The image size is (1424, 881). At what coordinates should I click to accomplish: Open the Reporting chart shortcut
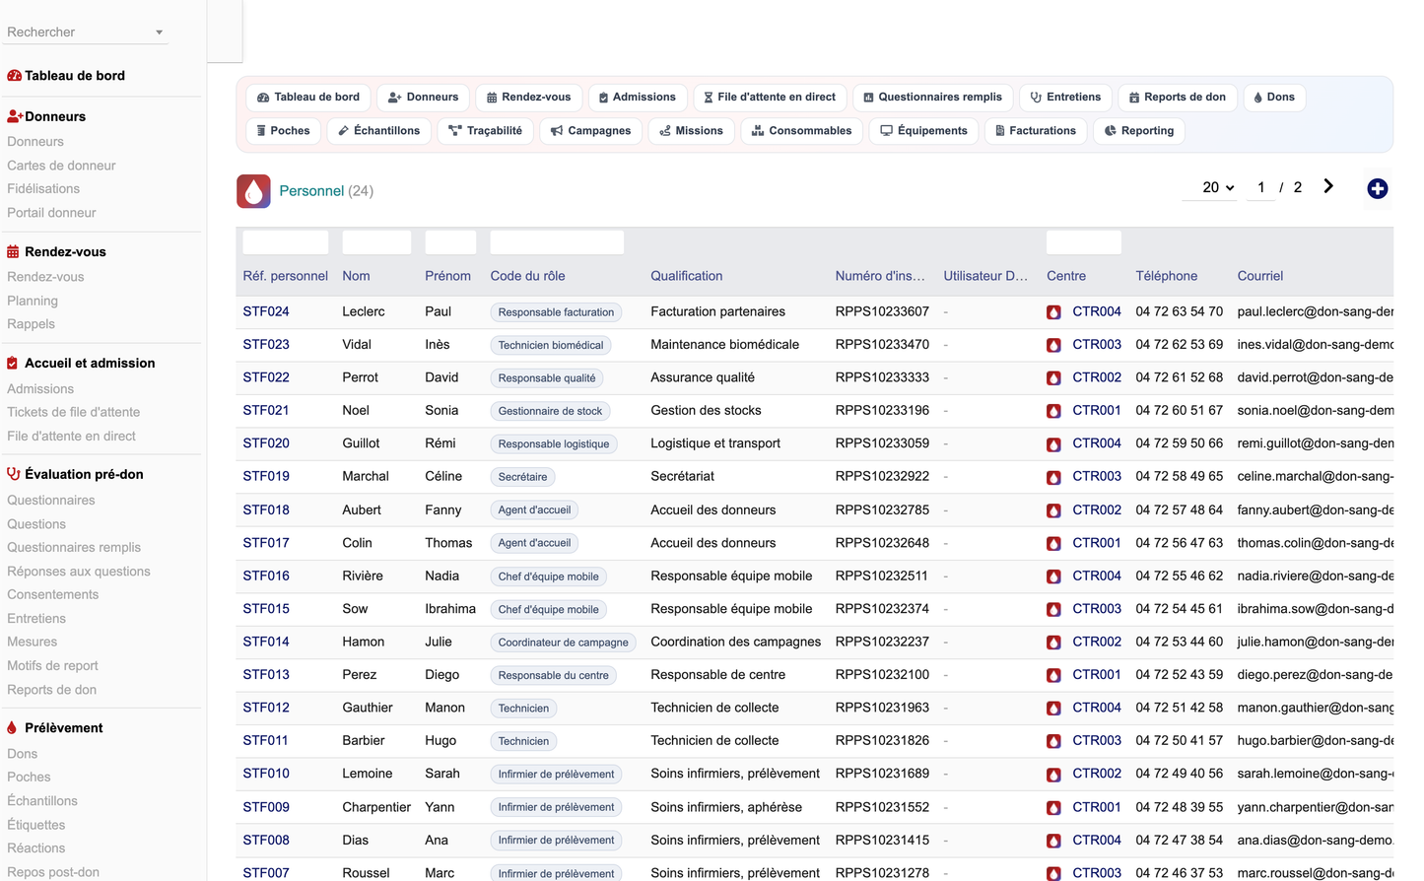[1139, 131]
